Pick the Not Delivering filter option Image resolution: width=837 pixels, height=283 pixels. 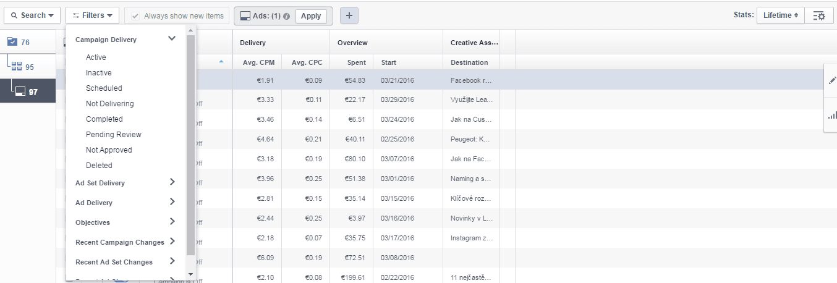pyautogui.click(x=109, y=104)
